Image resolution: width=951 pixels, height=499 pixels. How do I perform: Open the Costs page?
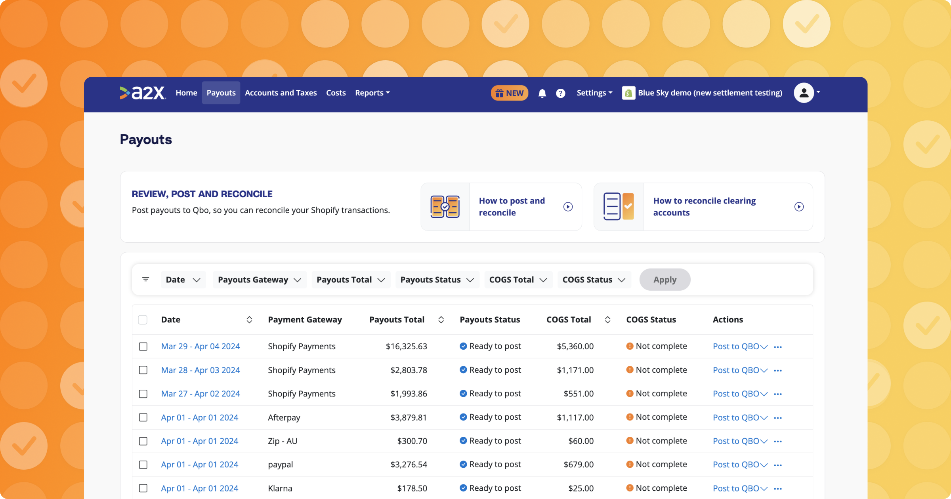point(336,93)
